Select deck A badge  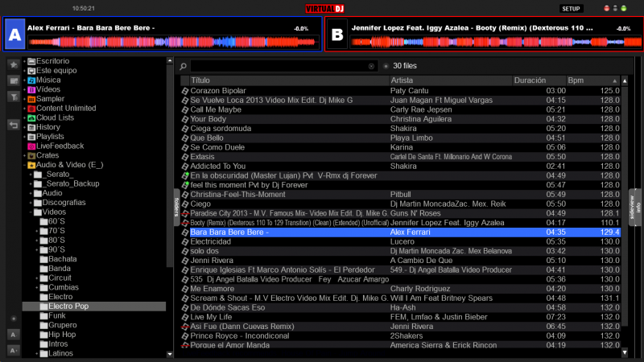click(14, 35)
